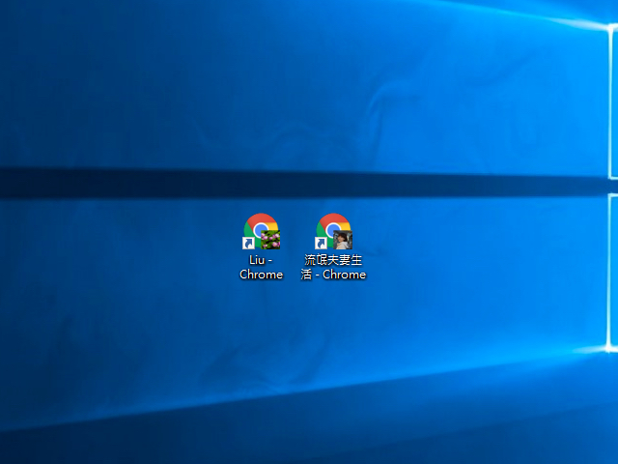This screenshot has width=618, height=464.
Task: Click the portrait profile avatar on second Chrome shortcut
Action: (x=343, y=240)
